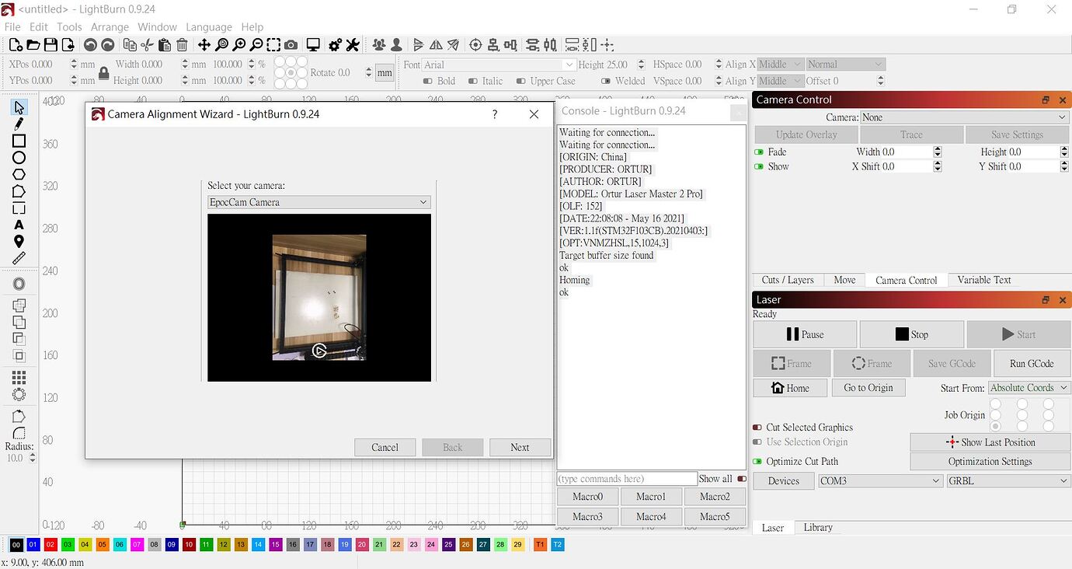This screenshot has height=569, width=1072.
Task: Toggle the Bold text switch
Action: pyautogui.click(x=427, y=81)
